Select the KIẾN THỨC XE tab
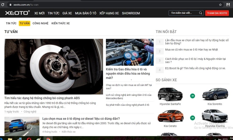Image resolution: width=233 pixels, height=140 pixels. click(61, 23)
